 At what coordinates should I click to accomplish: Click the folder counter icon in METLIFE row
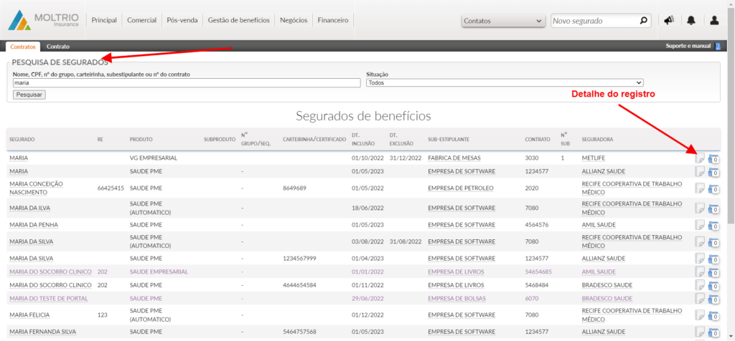713,158
